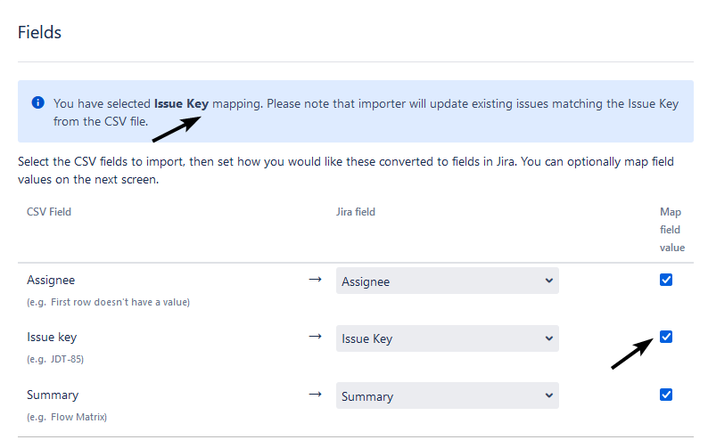
Task: Click the CSV Field column header
Action: click(x=49, y=212)
